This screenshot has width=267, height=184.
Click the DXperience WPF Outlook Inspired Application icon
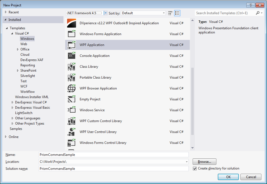pos(72,23)
